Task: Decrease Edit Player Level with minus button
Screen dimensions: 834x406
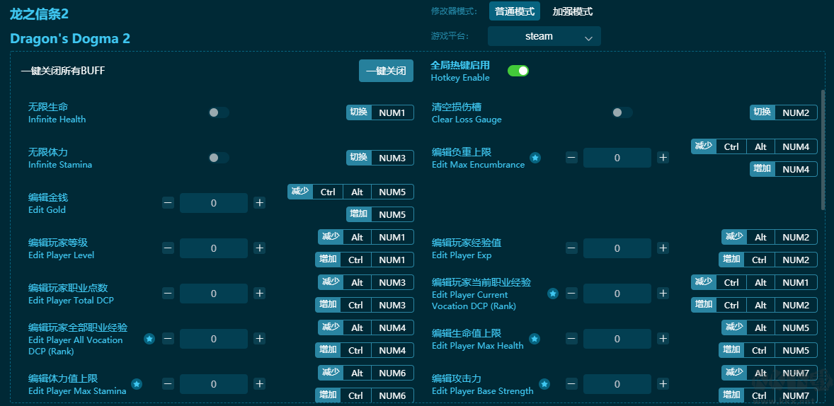Action: (168, 248)
